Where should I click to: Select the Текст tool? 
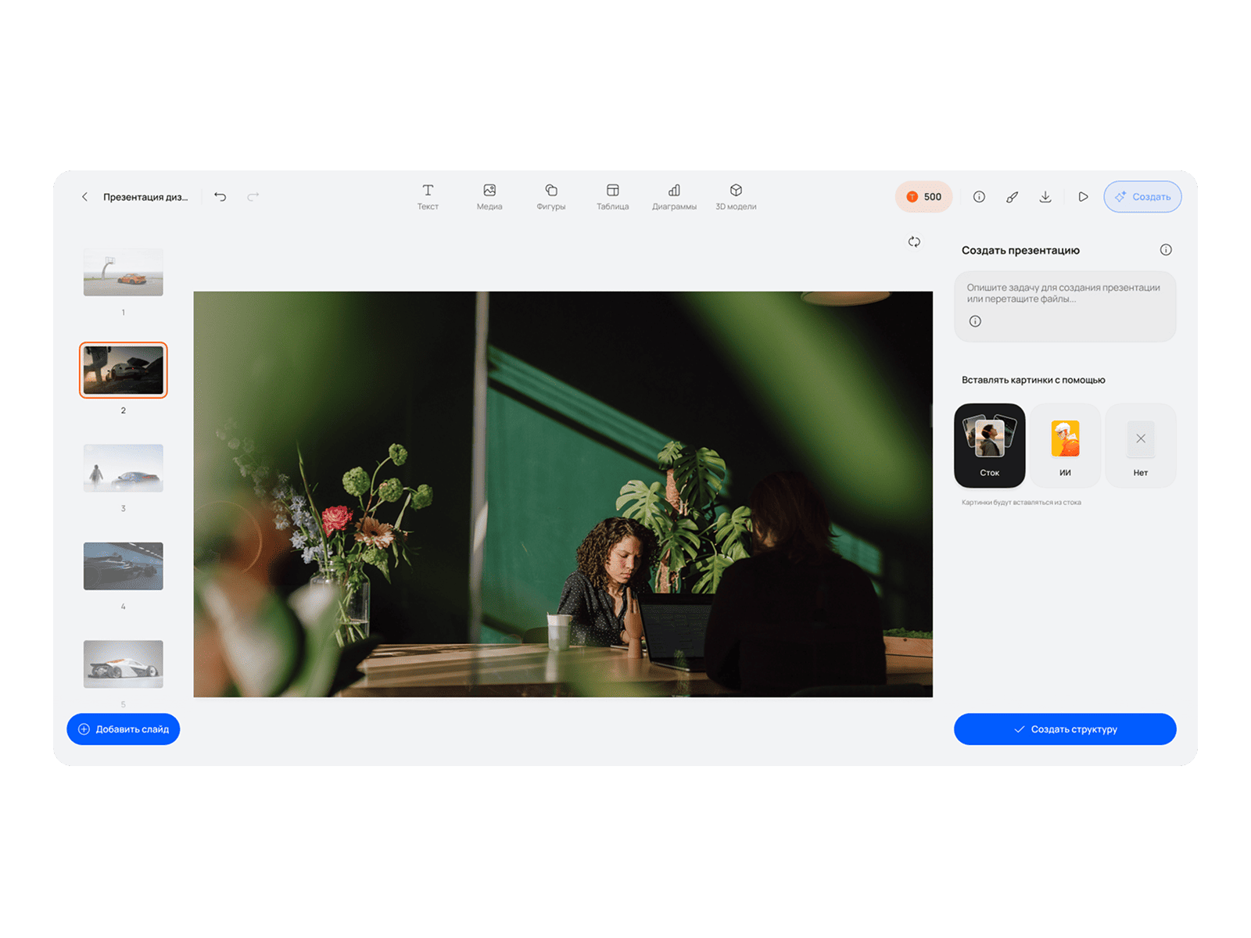(x=428, y=196)
